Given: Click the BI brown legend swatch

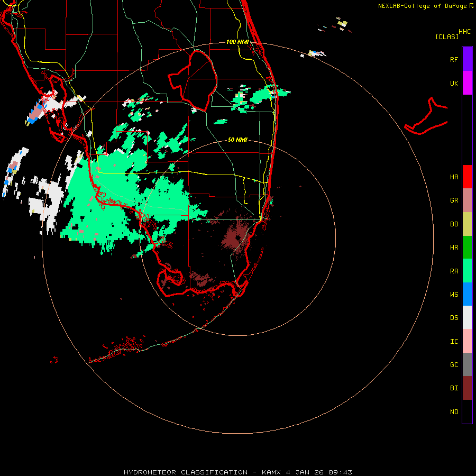Looking at the screenshot, I should (x=467, y=388).
